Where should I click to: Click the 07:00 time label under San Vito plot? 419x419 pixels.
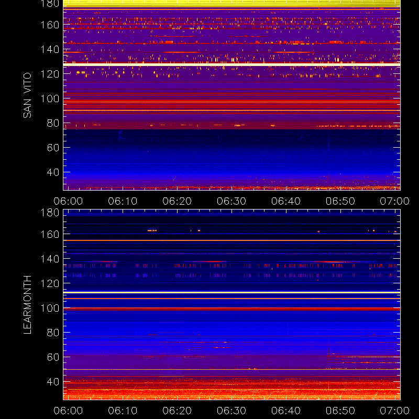click(x=395, y=201)
